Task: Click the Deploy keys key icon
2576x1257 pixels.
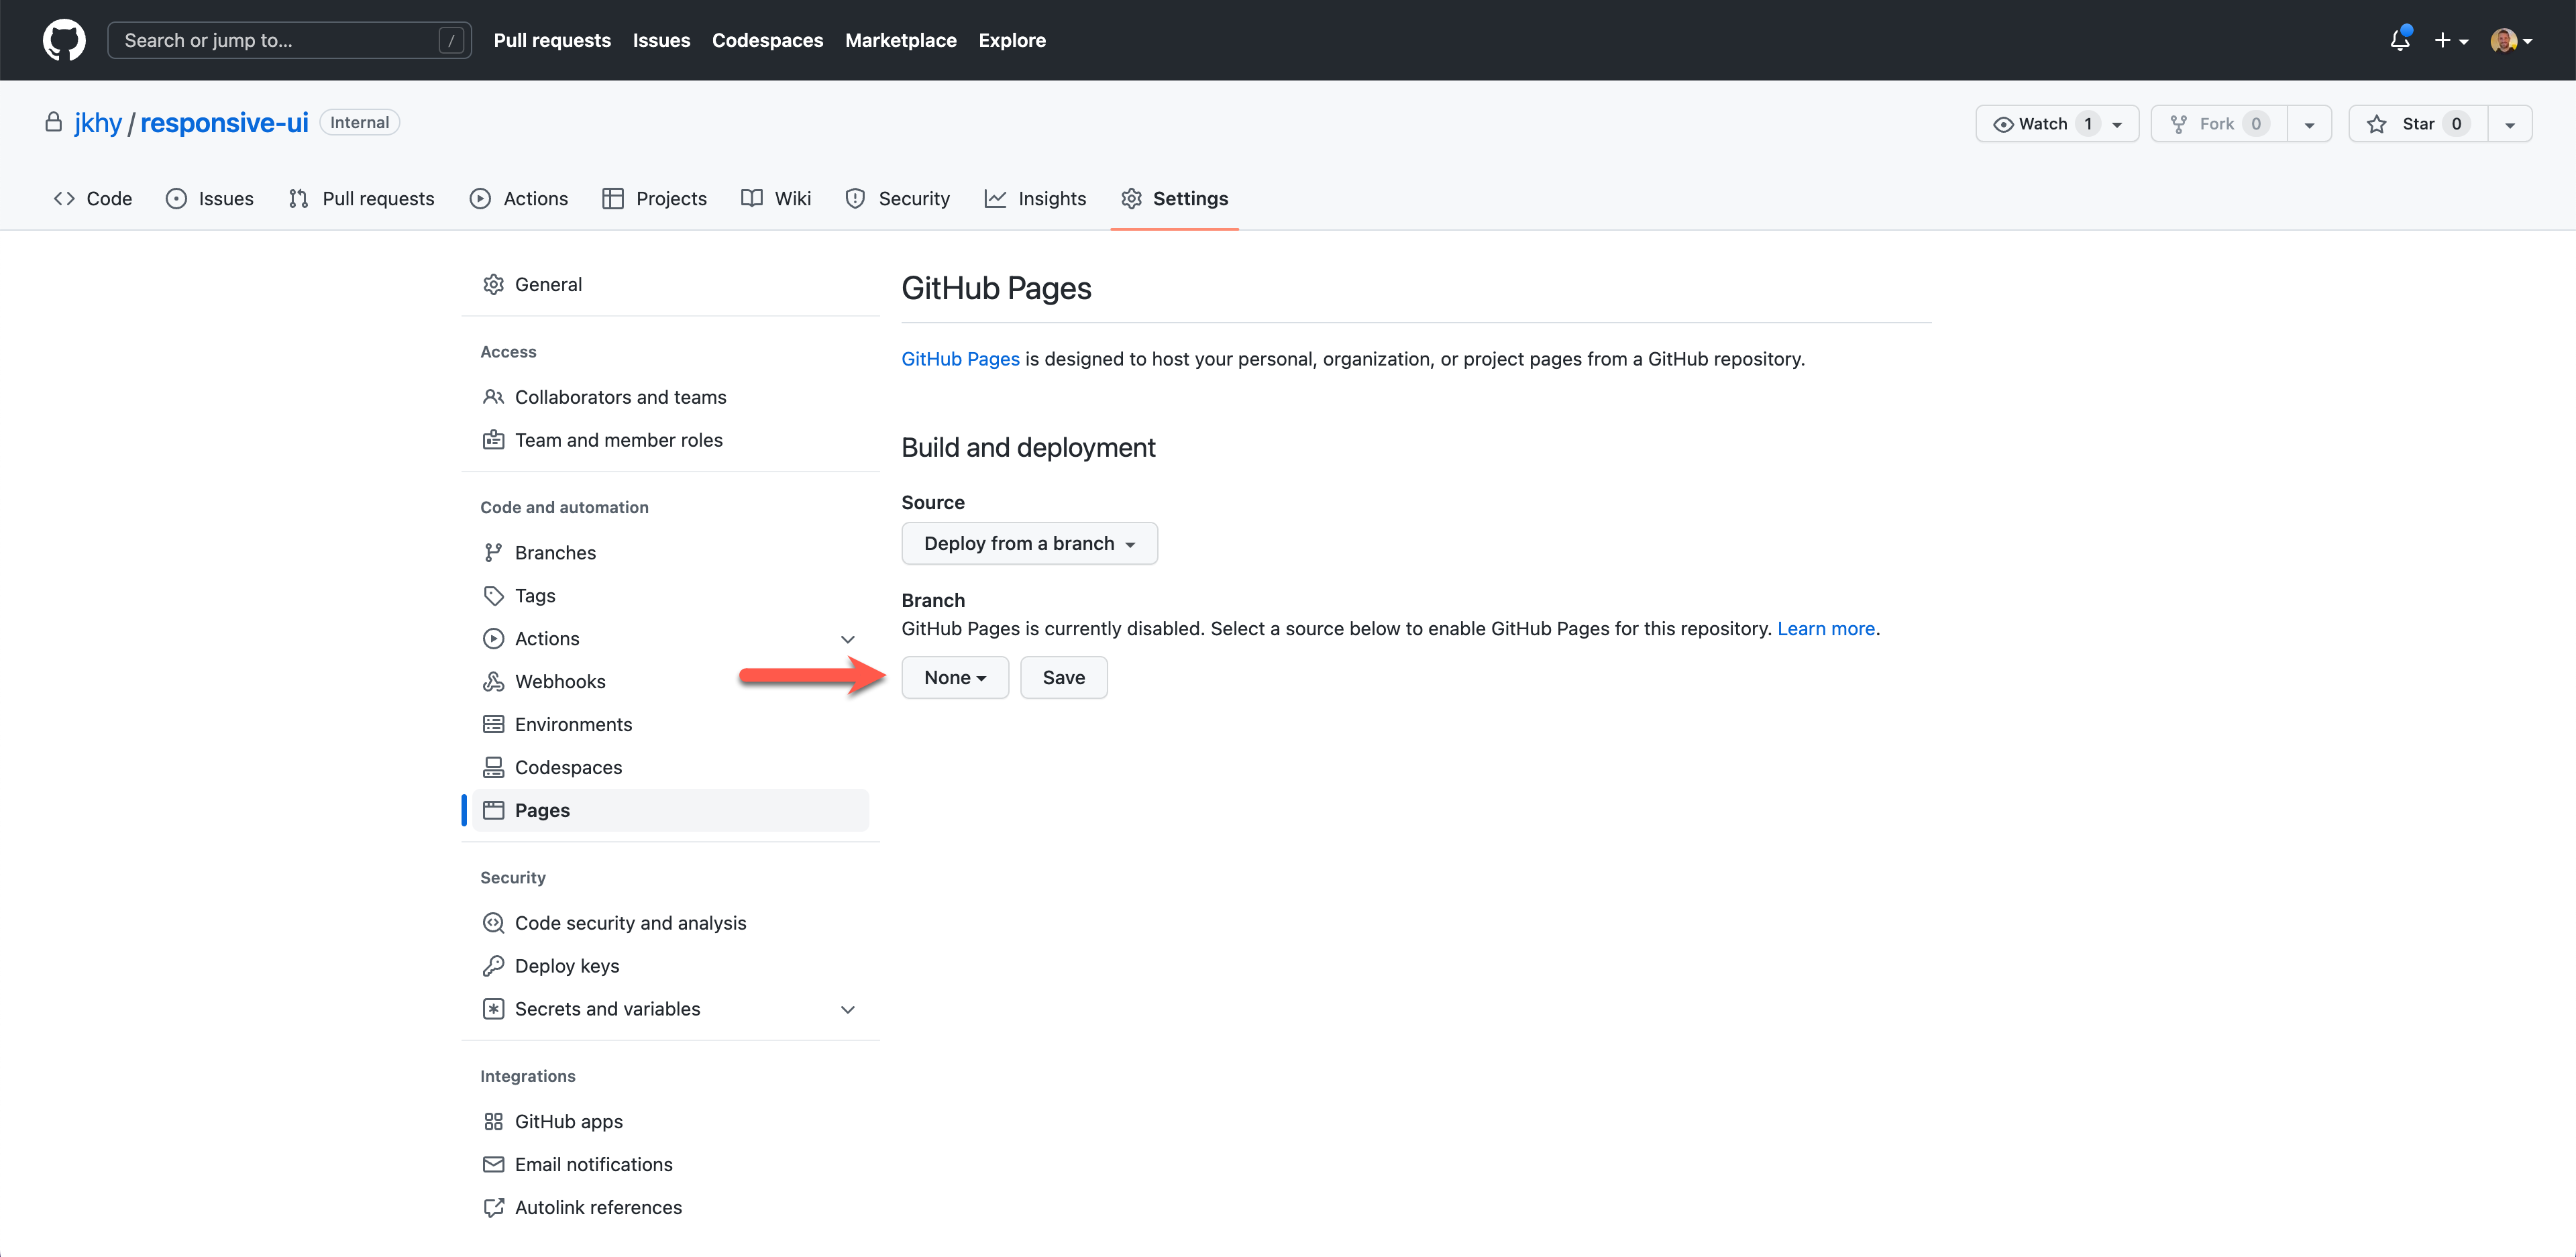Action: (493, 966)
